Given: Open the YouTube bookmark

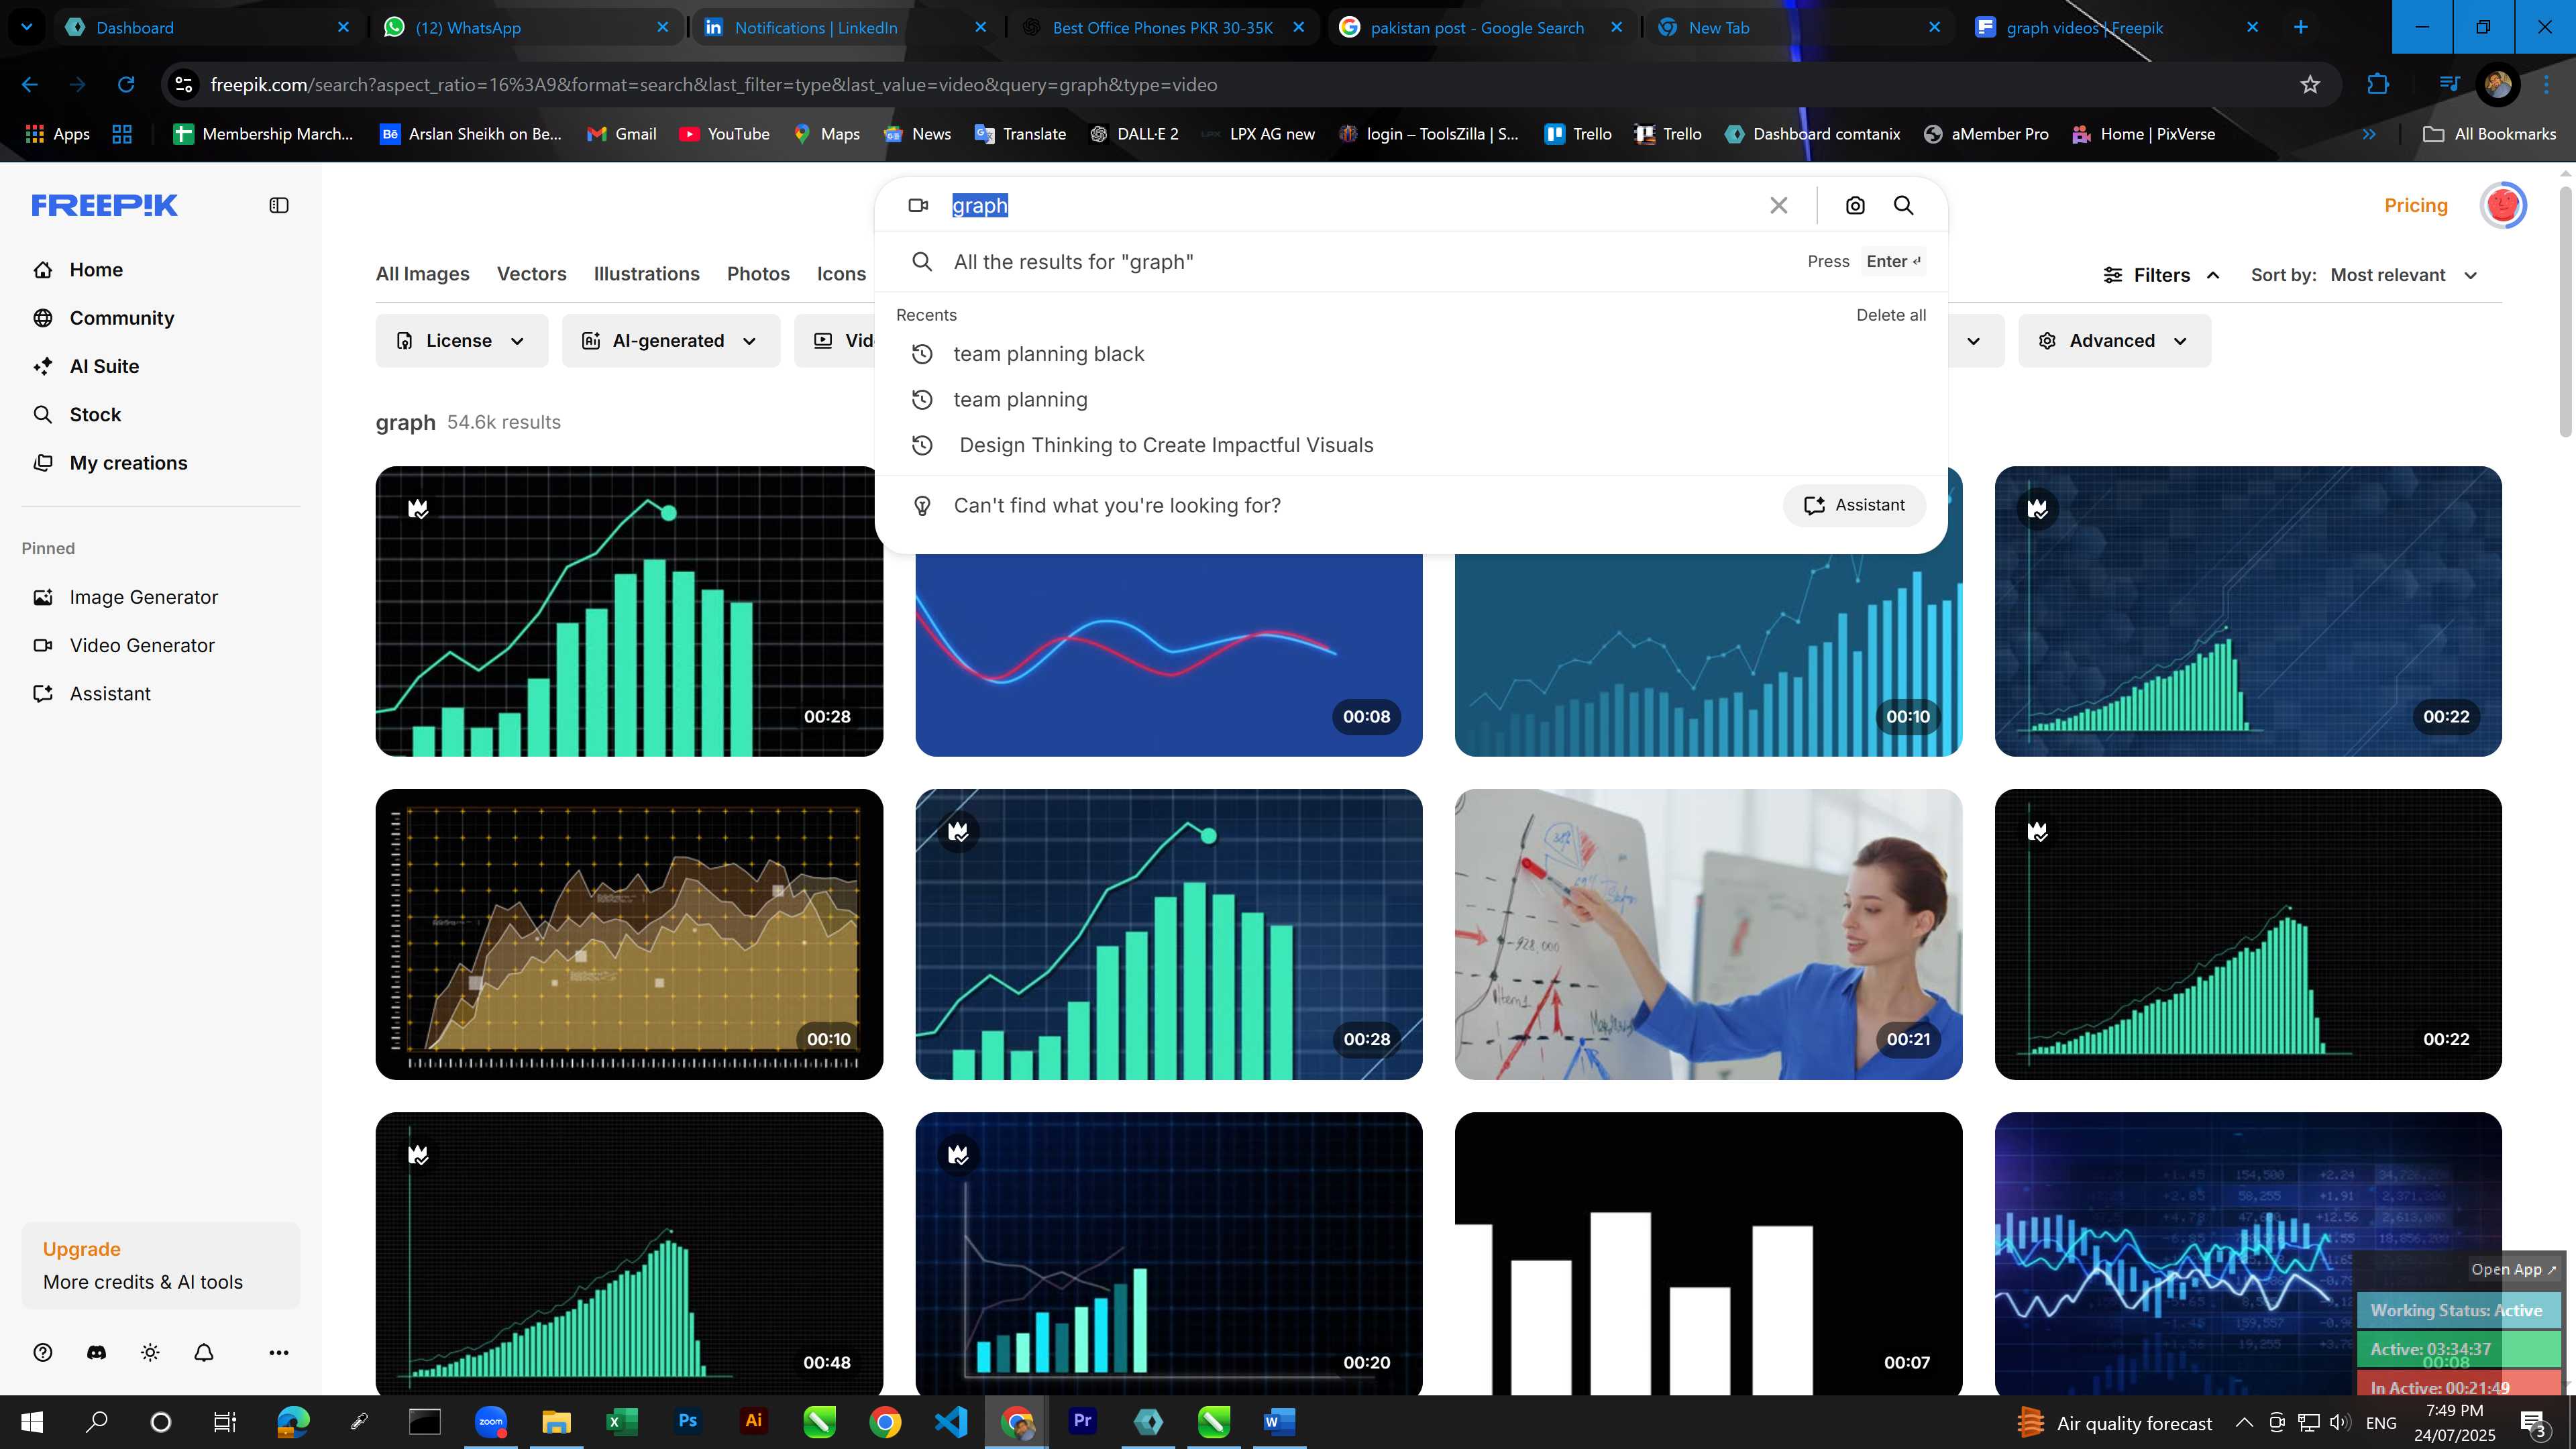Looking at the screenshot, I should click(x=724, y=134).
